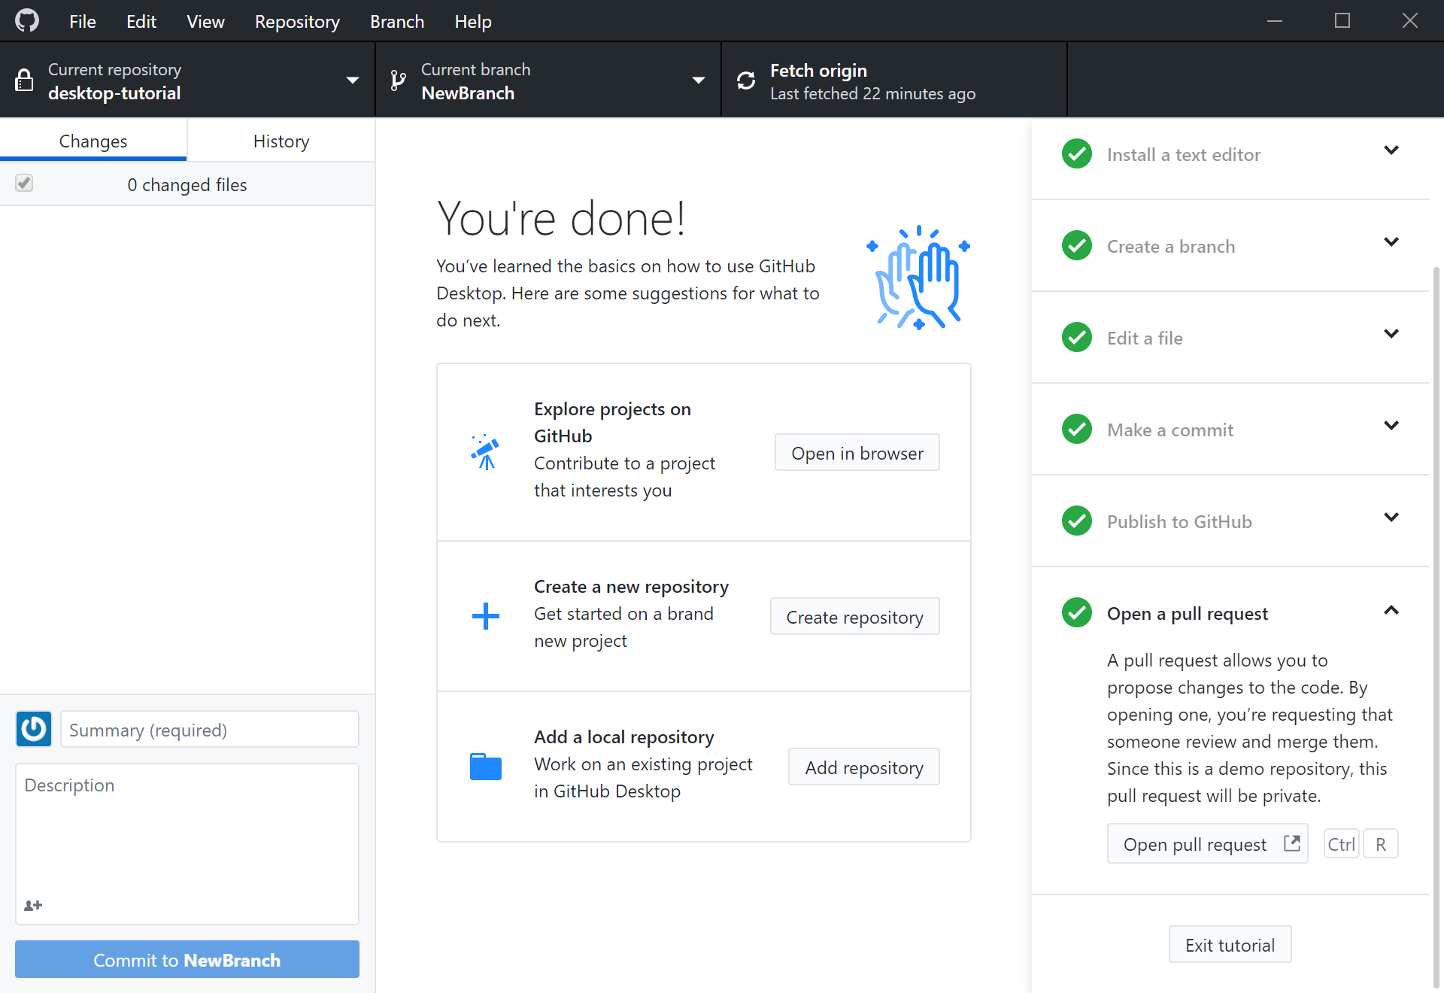Switch to the History tab
This screenshot has height=993, width=1444.
(281, 141)
